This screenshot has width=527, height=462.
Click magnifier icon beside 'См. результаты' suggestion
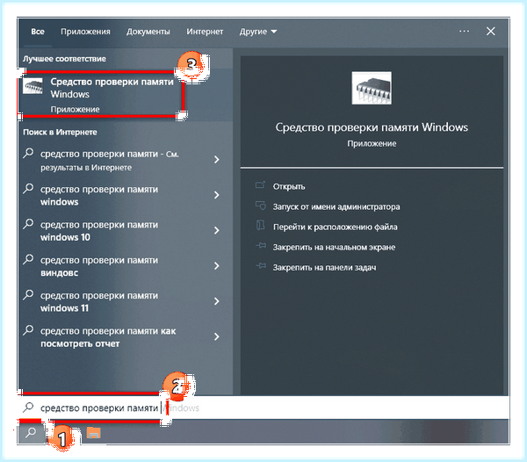[28, 153]
